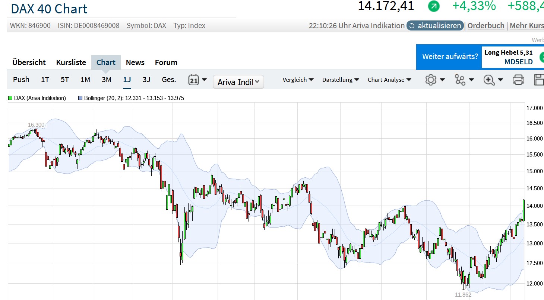Open the calendar date range icon
This screenshot has height=300, width=544.
tap(194, 80)
